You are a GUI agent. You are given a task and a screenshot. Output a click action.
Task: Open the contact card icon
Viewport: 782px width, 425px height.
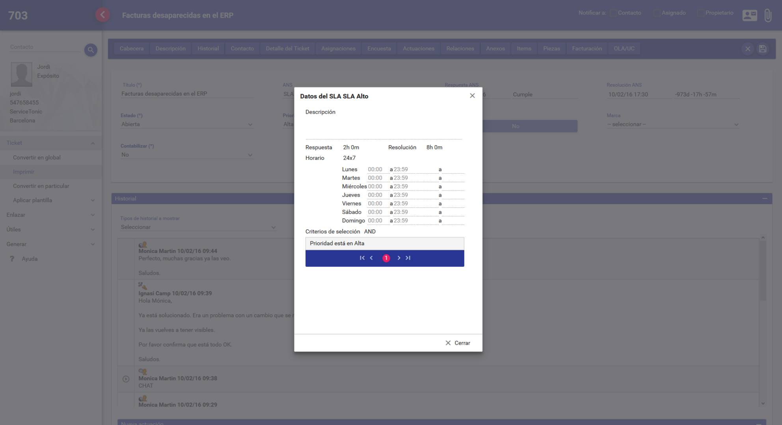(749, 15)
